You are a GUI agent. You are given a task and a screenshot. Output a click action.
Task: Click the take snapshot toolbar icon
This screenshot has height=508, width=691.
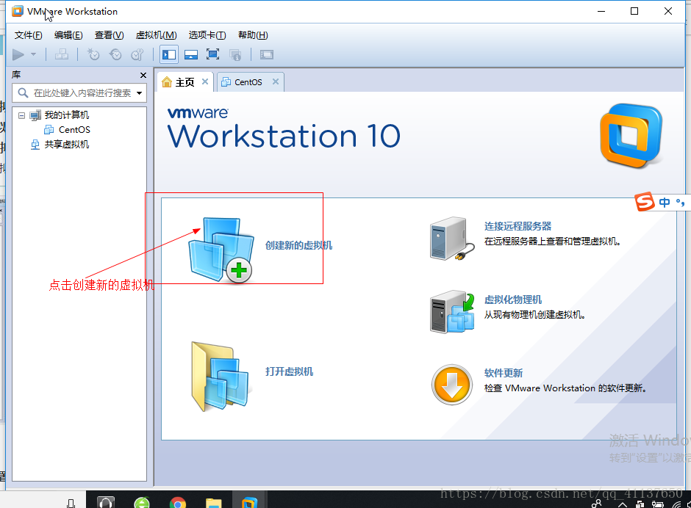[93, 54]
